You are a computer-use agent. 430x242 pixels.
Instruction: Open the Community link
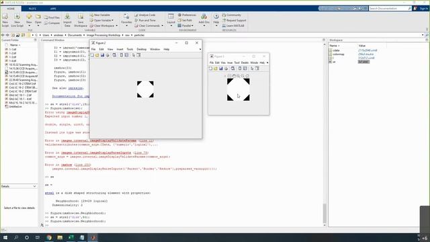coord(232,15)
